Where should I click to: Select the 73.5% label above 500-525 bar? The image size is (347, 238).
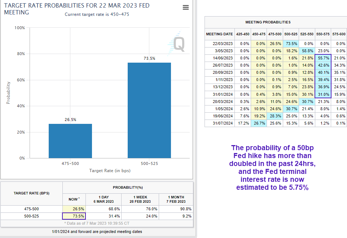[149, 58]
